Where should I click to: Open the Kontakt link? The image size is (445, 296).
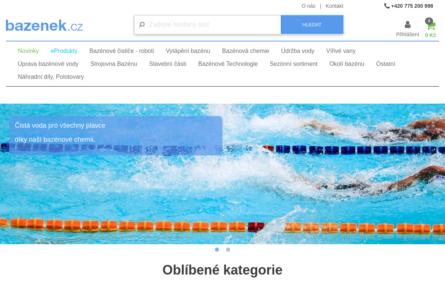[x=334, y=6]
